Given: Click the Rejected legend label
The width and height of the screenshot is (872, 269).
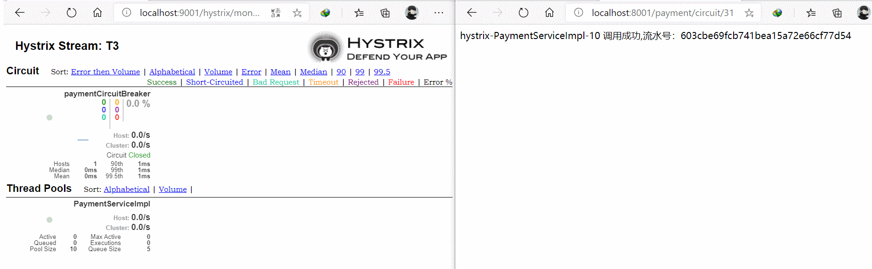Looking at the screenshot, I should coord(363,82).
